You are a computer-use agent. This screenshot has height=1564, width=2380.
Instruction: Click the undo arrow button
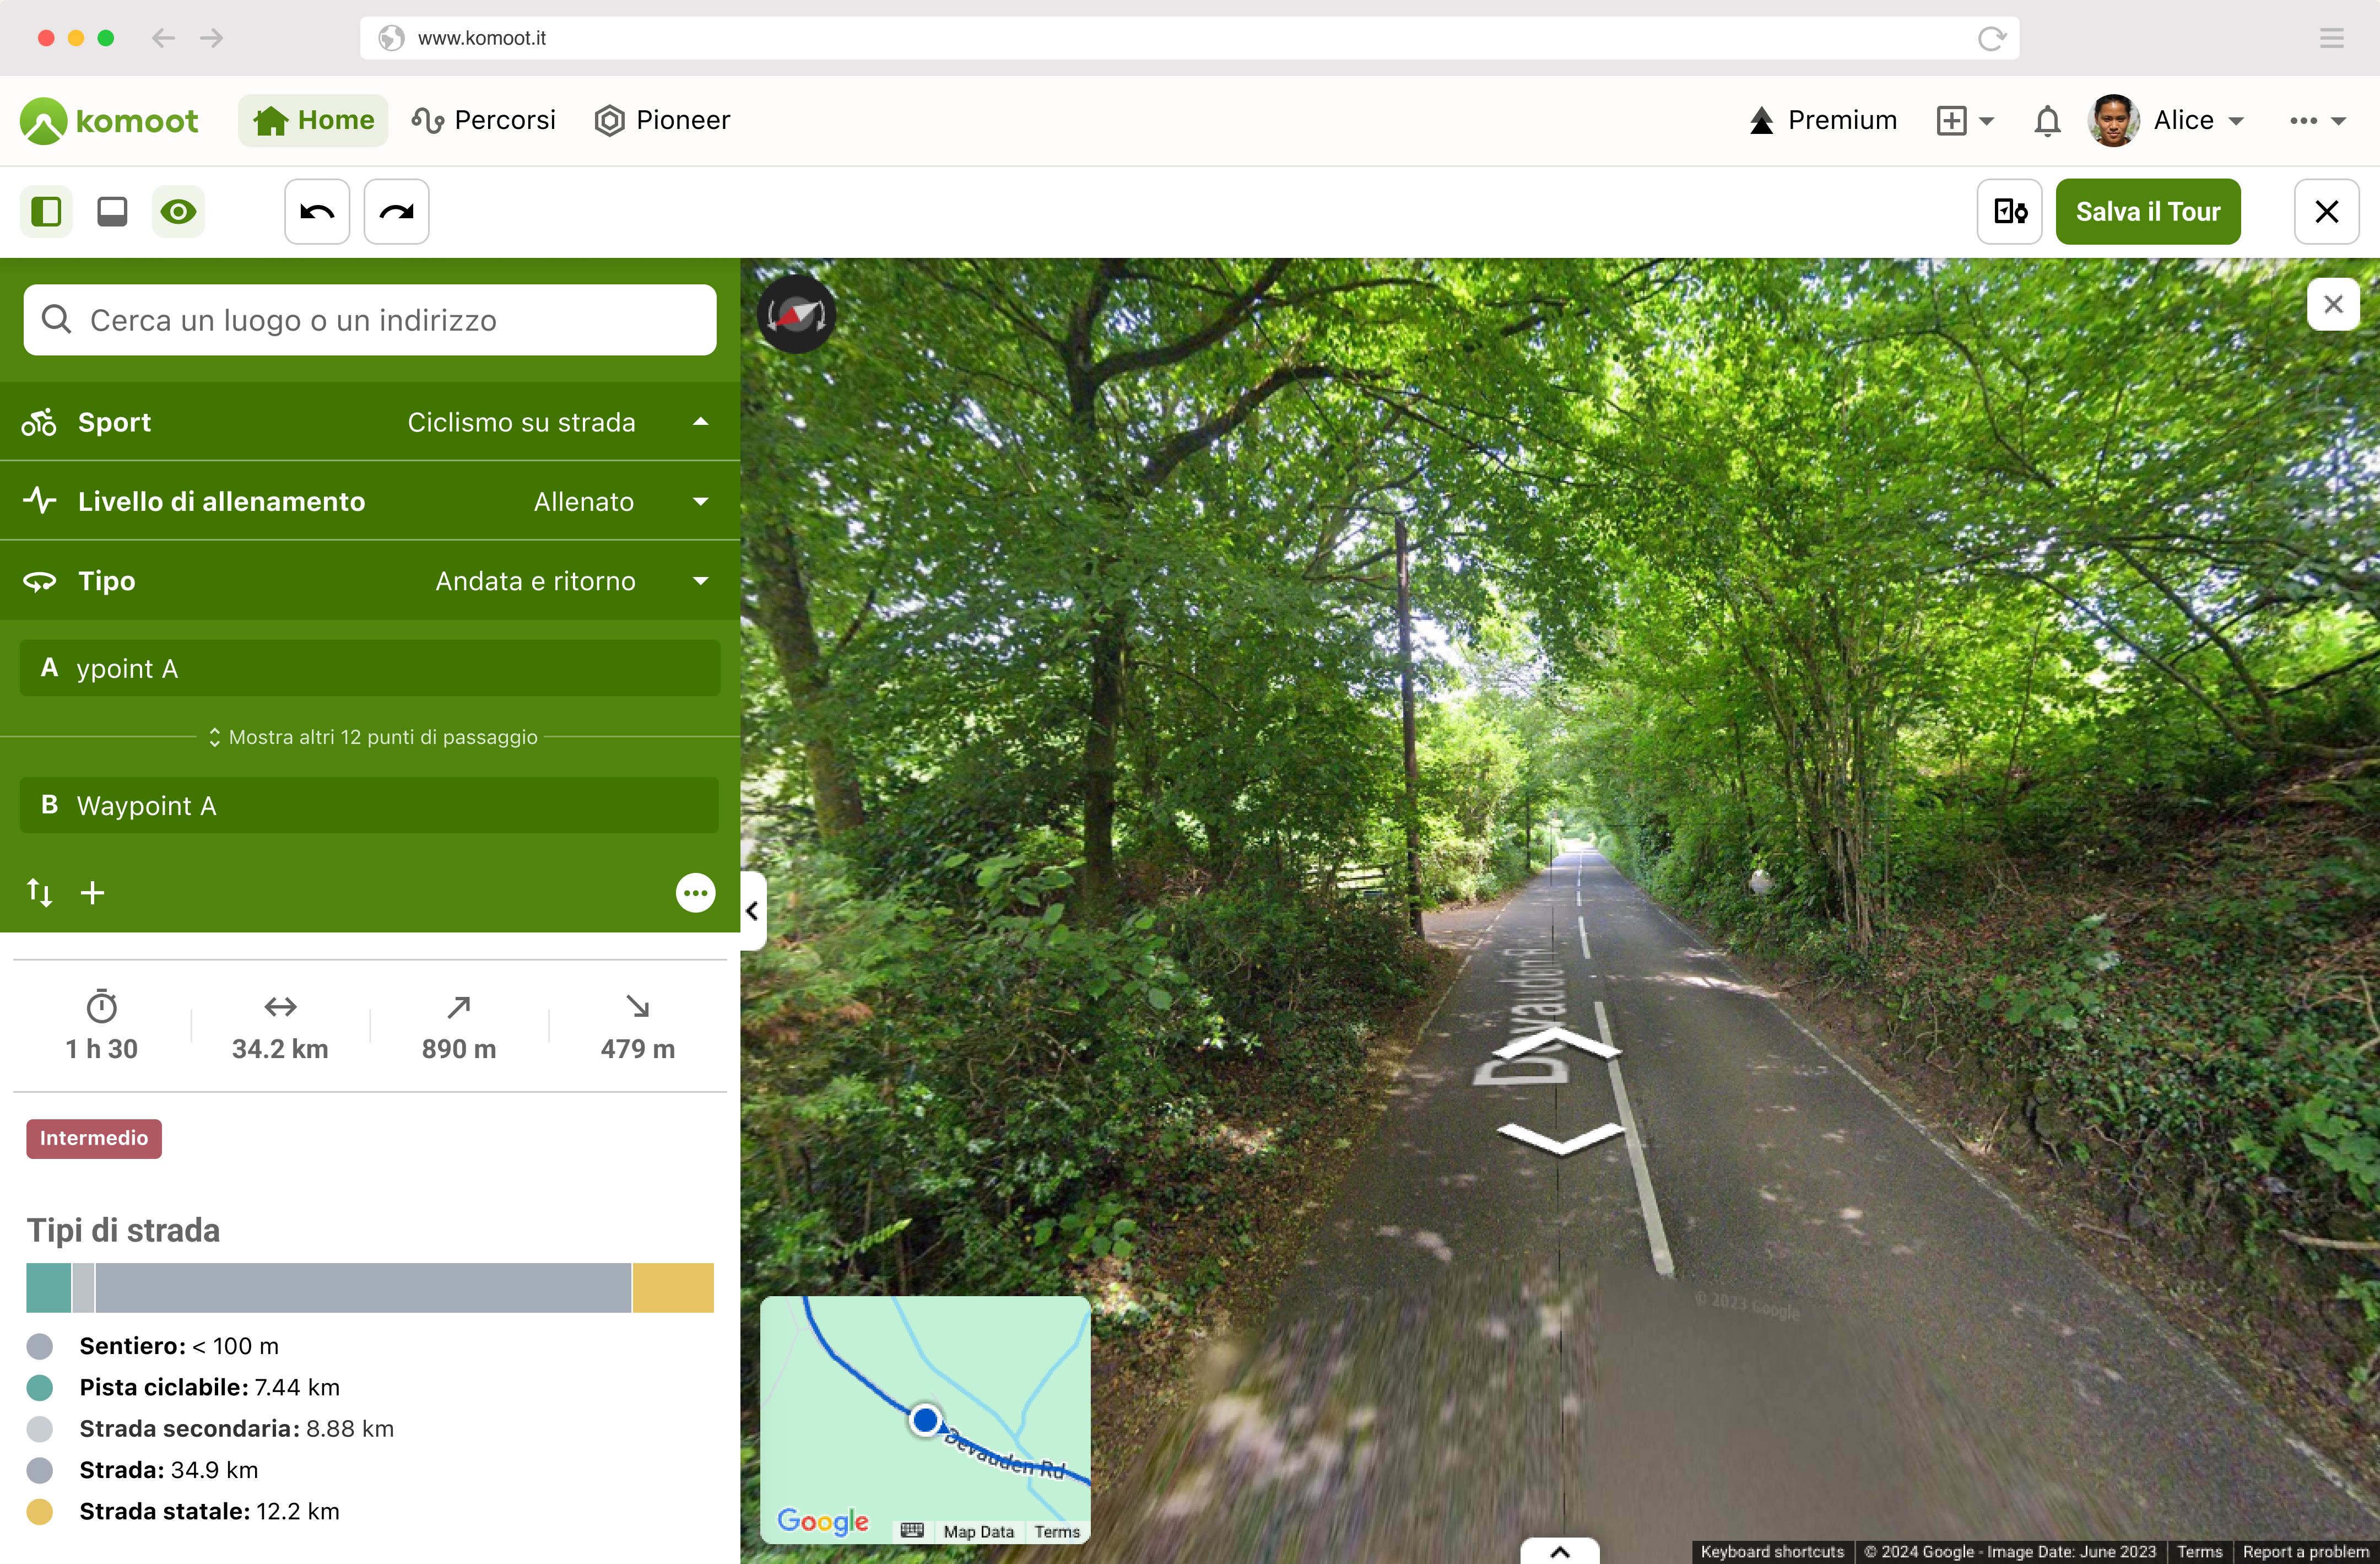317,212
